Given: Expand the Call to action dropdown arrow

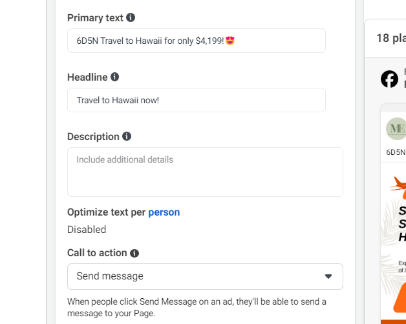Looking at the screenshot, I should 328,276.
